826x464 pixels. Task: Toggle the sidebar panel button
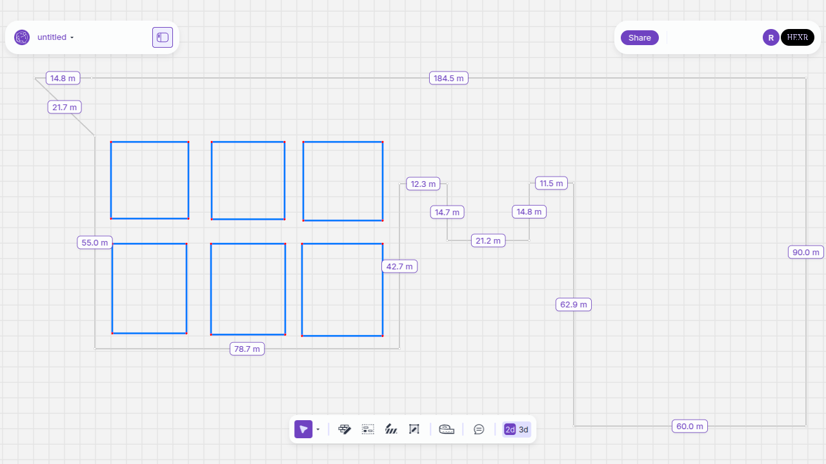click(x=163, y=37)
